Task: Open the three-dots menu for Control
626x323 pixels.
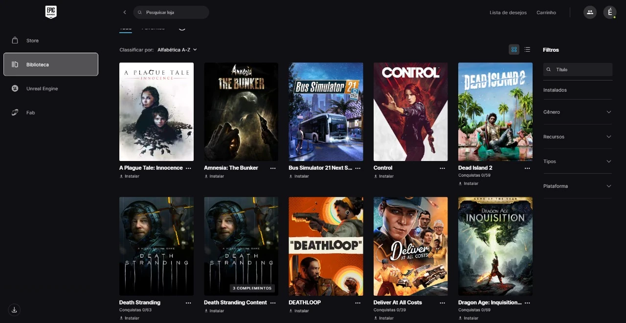Action: (x=442, y=168)
